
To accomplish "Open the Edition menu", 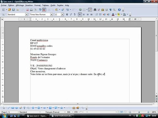I will click(11, 5).
